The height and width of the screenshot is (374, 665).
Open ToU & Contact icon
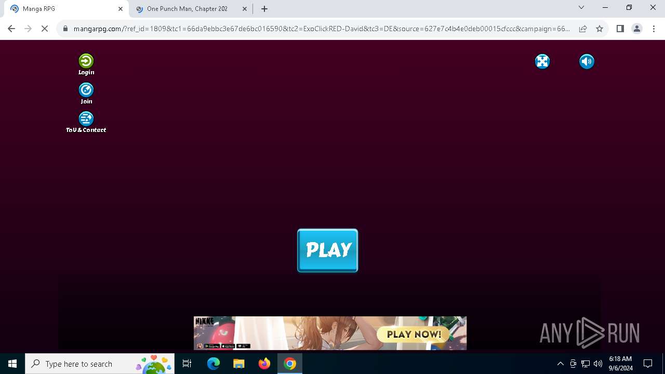86,119
